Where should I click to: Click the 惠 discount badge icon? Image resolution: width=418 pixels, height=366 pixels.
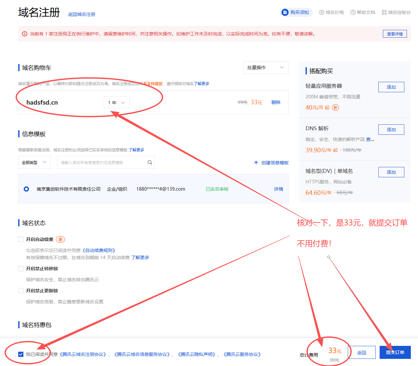tap(60, 239)
